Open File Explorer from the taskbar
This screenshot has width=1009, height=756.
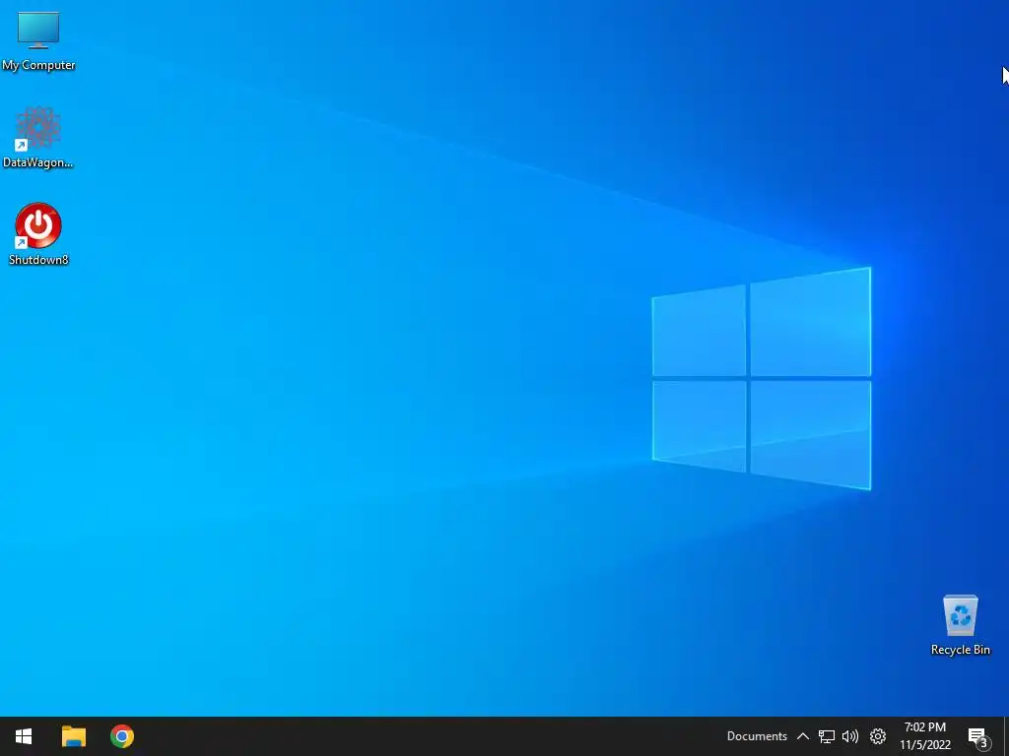(x=73, y=736)
